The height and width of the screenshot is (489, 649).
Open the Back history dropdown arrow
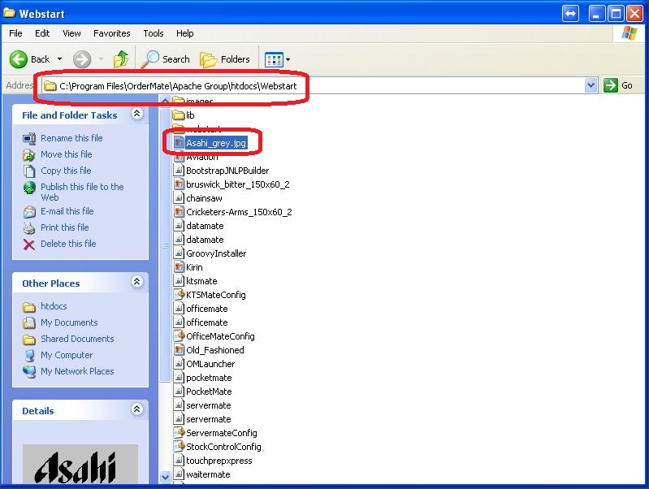(x=59, y=59)
